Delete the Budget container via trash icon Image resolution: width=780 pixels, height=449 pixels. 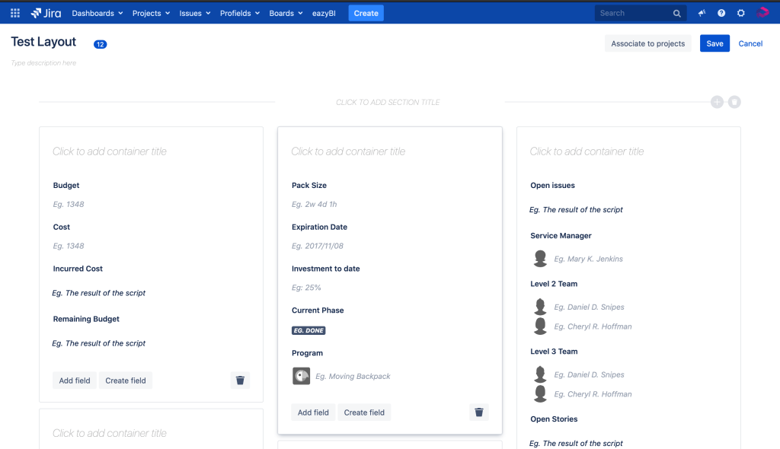click(x=240, y=381)
